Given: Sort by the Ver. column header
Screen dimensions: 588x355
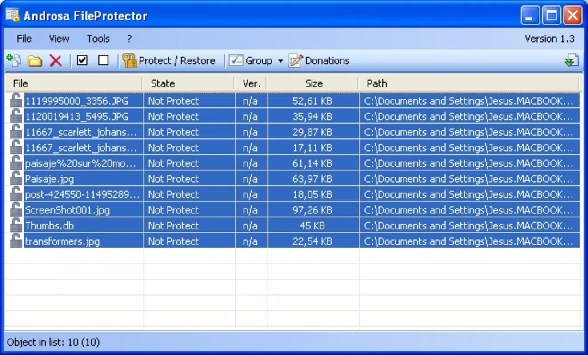Looking at the screenshot, I should (x=251, y=83).
